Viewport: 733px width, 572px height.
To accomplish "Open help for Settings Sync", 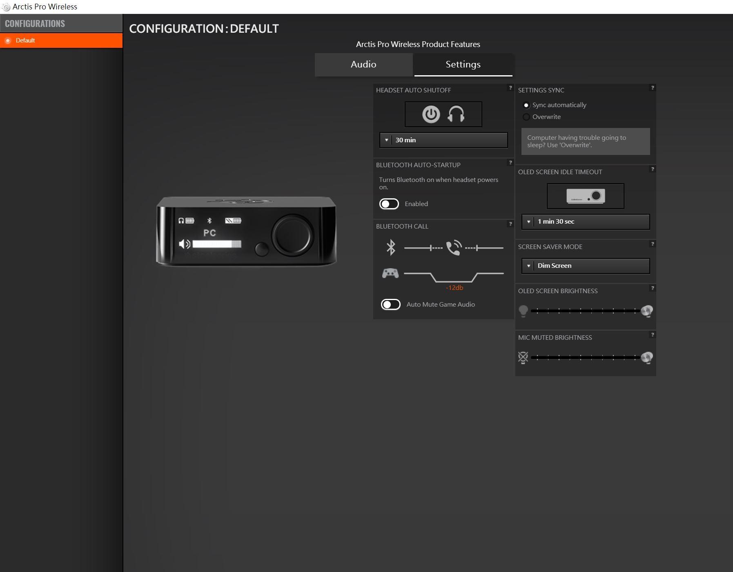I will (653, 87).
